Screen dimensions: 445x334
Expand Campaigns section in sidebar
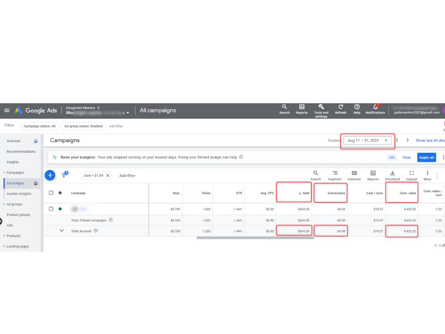pyautogui.click(x=4, y=173)
